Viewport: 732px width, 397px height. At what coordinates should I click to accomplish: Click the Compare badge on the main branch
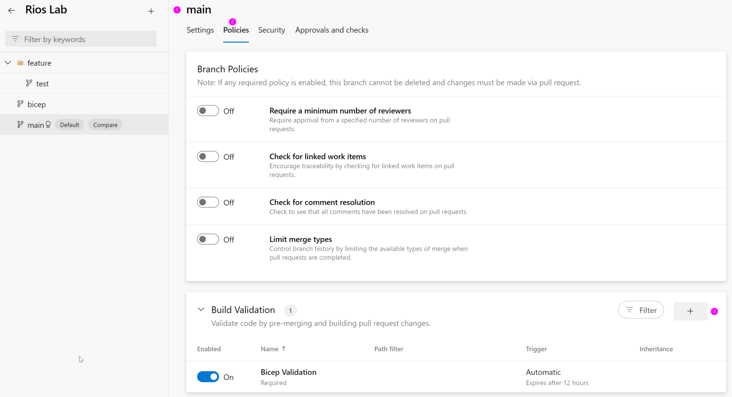pyautogui.click(x=105, y=125)
